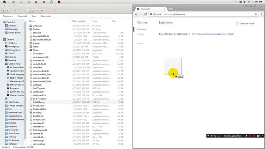
Task: Click the Languages folder icon
Action: point(31,26)
